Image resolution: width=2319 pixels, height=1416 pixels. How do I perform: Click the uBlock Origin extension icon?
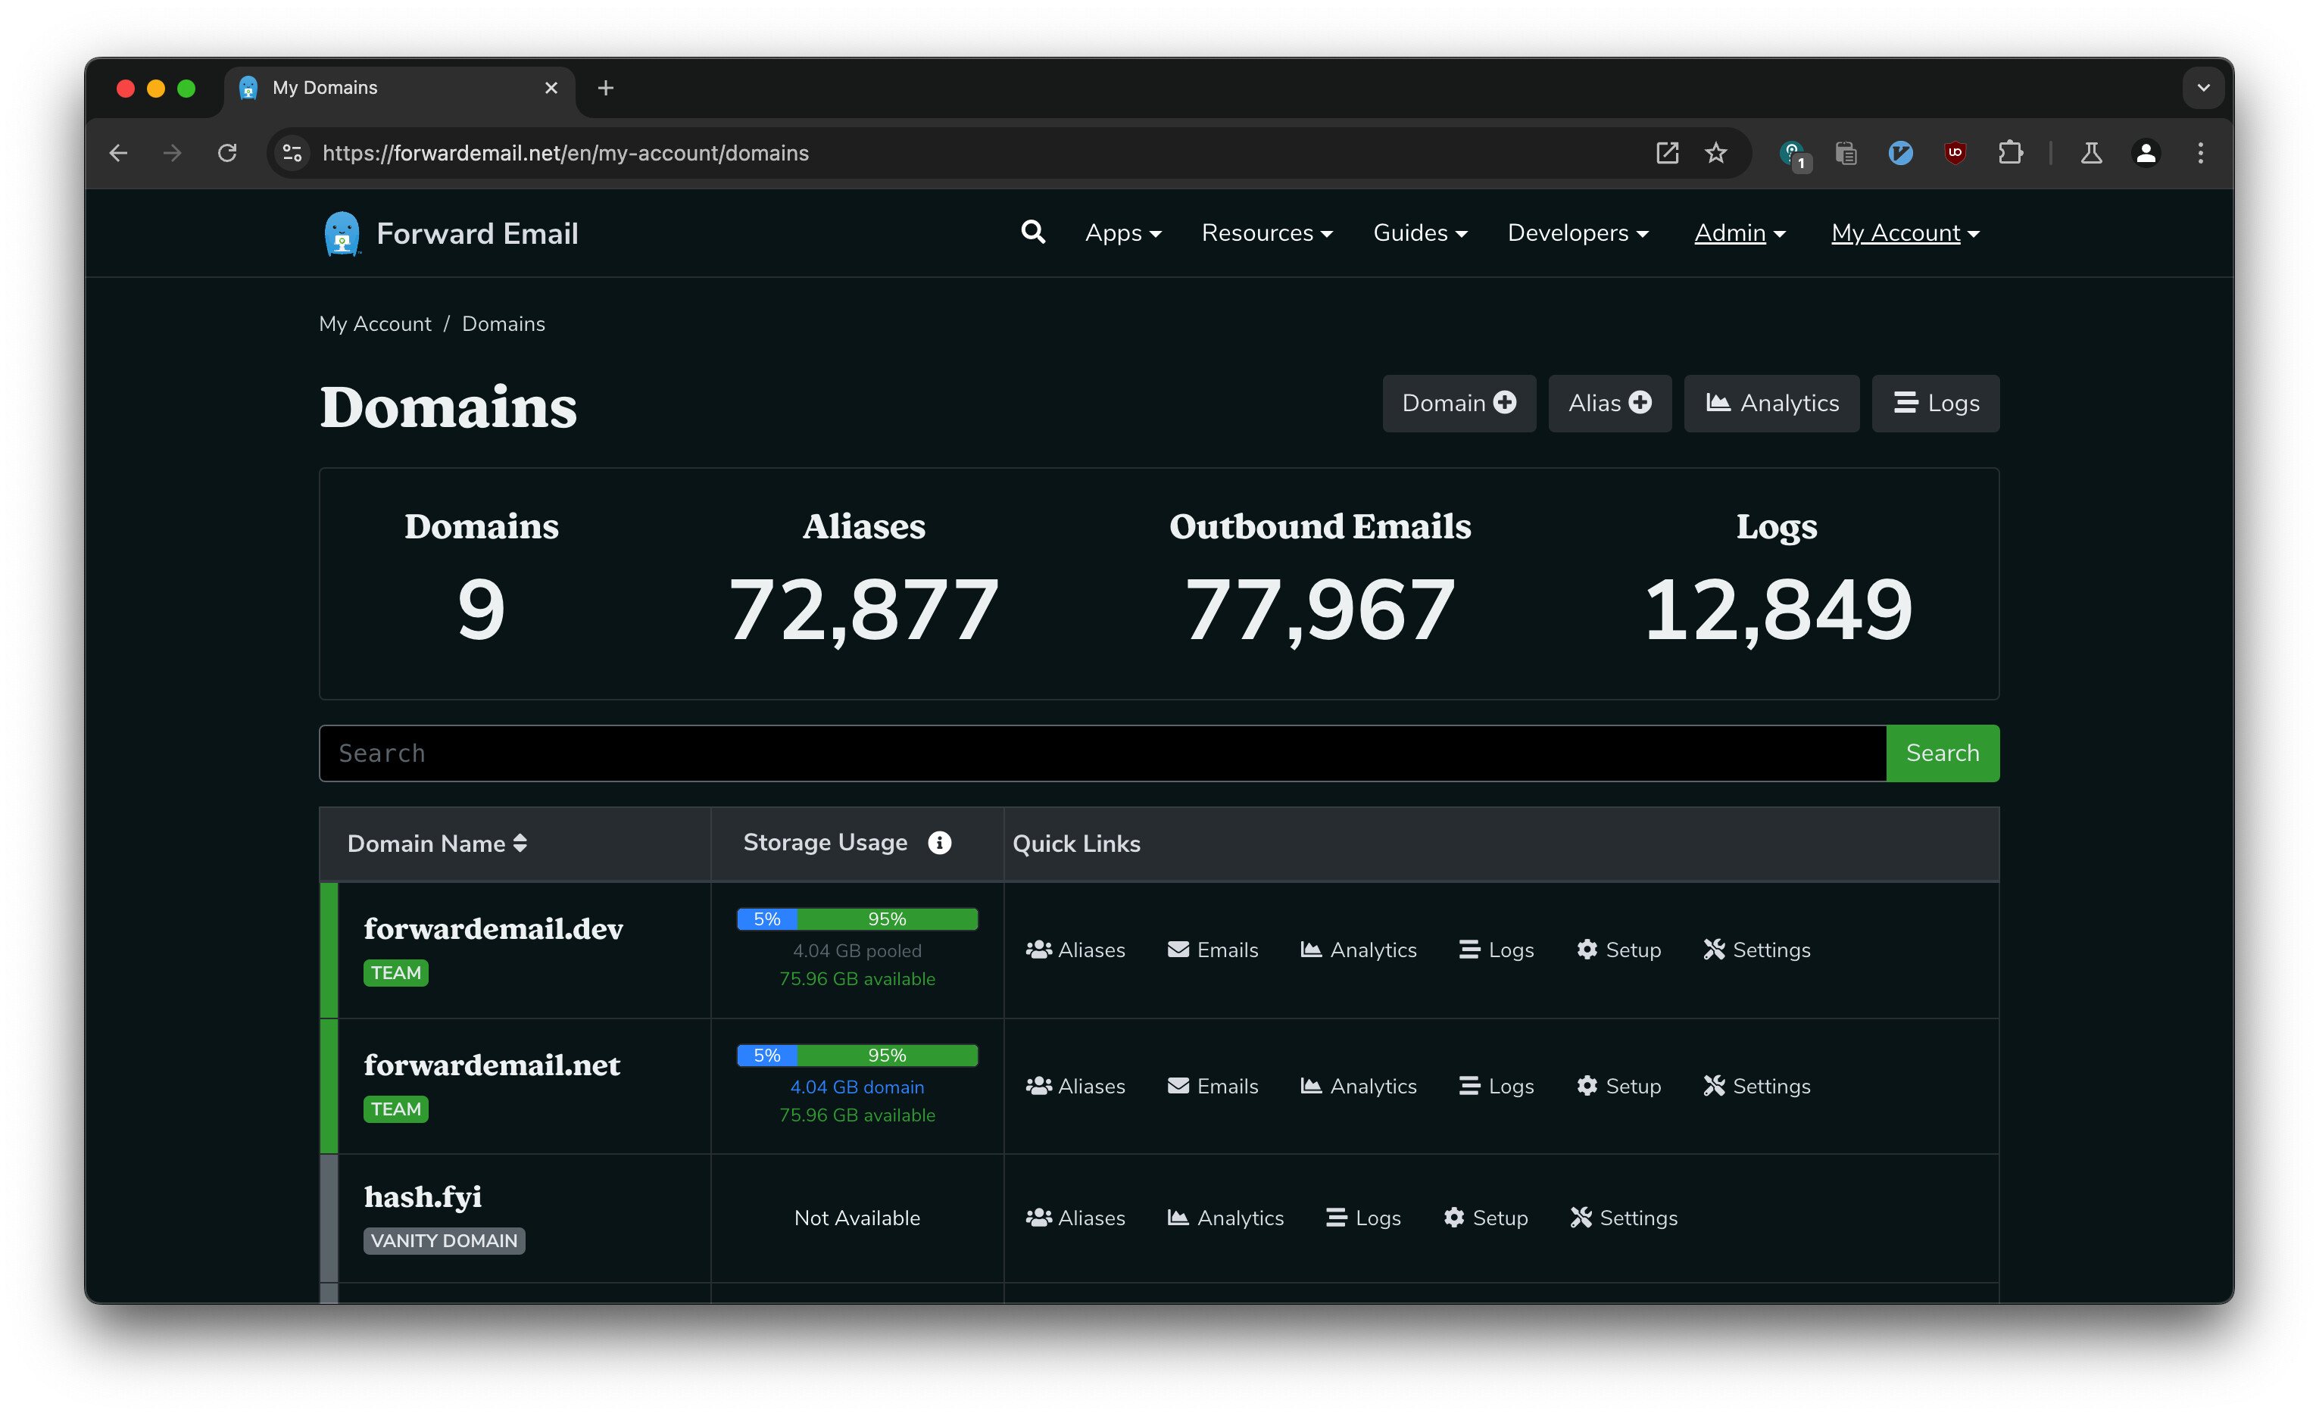point(1955,152)
